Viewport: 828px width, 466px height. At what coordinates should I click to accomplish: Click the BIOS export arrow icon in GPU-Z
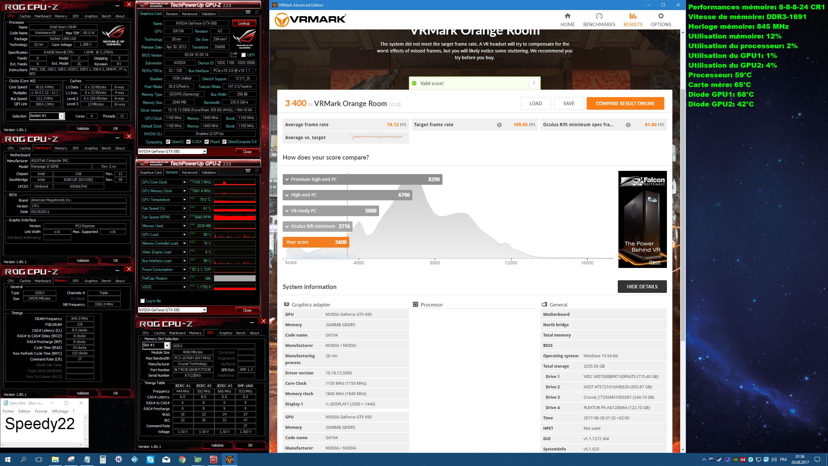[x=234, y=55]
